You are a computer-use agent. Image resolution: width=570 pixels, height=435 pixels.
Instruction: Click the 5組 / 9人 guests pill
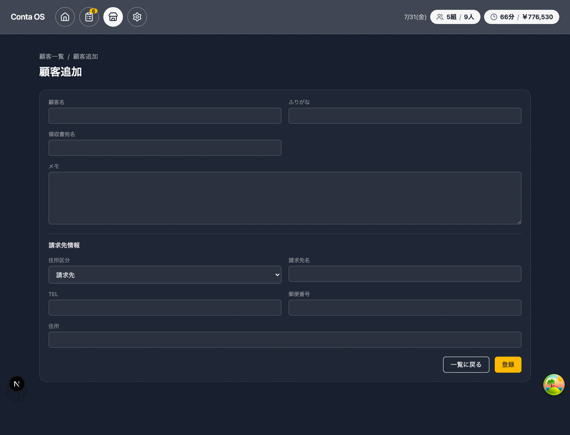point(455,17)
